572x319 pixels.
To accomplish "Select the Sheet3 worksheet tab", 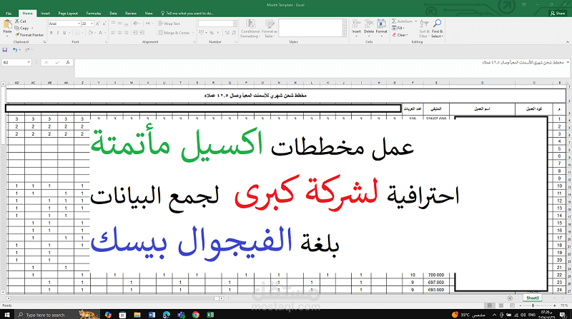I will [x=533, y=298].
